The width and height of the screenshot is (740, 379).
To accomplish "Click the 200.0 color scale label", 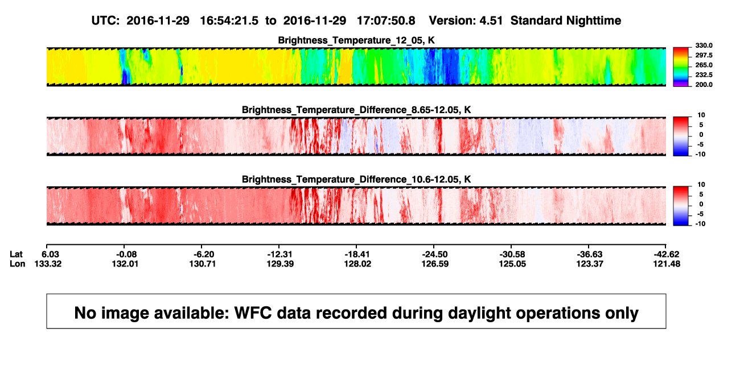I will 703,85.
